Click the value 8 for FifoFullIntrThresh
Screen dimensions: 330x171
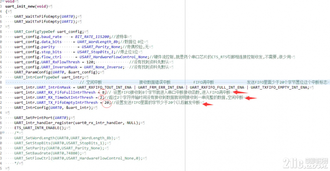[x=103, y=92]
